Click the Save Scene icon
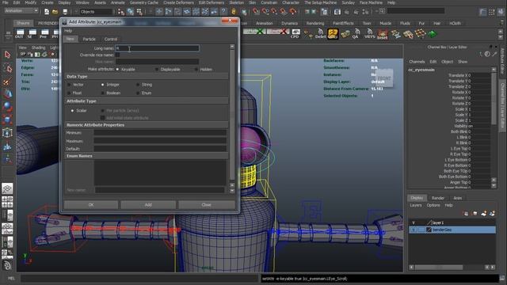Image resolution: width=507 pixels, height=285 pixels. (x=65, y=12)
